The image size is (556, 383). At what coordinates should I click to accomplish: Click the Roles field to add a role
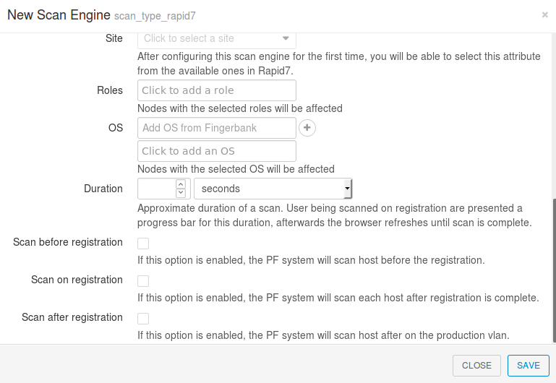217,90
